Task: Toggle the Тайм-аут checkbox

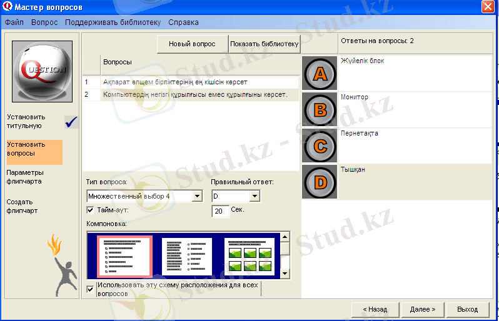Action: click(x=90, y=210)
